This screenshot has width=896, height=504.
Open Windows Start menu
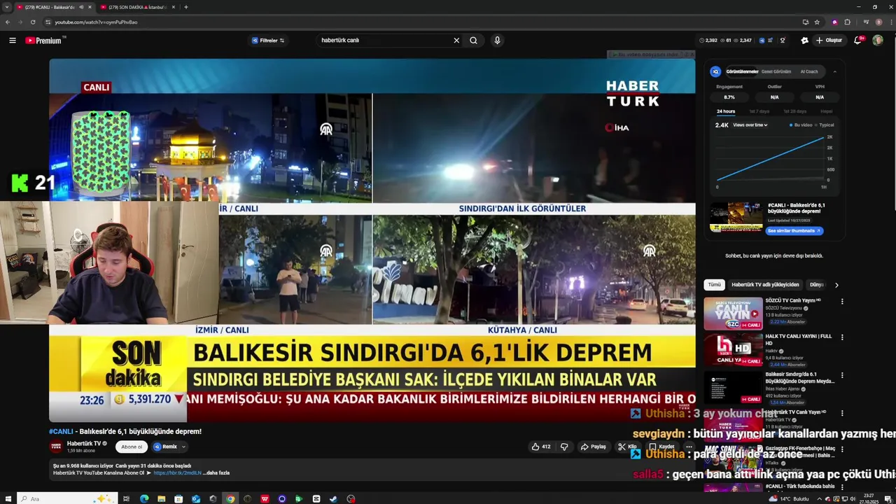point(7,498)
